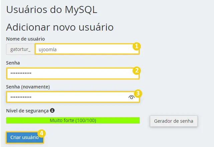214x147 pixels.
Task: Click the gatortur_ username prefix box
Action: (20, 49)
